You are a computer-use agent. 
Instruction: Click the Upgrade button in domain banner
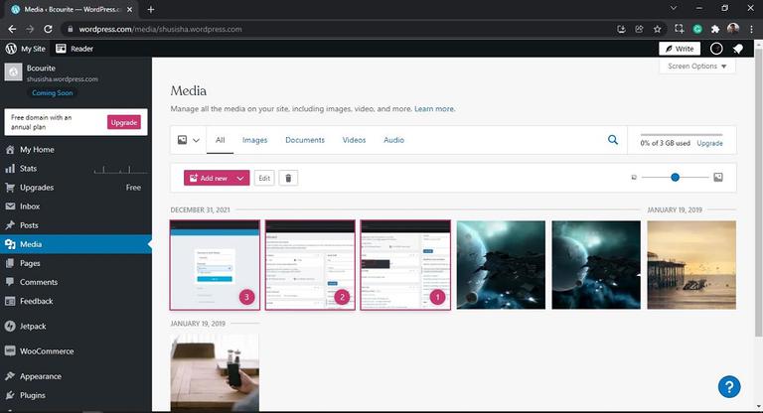[123, 122]
